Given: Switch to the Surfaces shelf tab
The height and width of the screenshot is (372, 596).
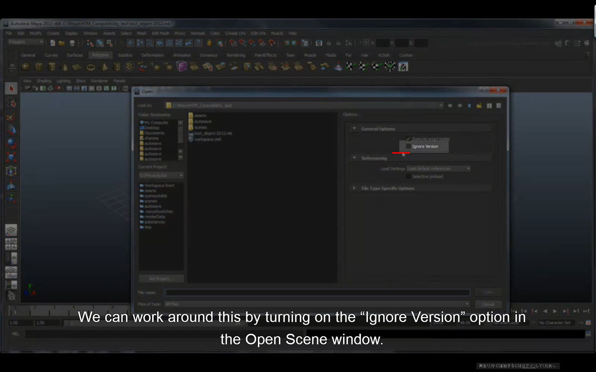Looking at the screenshot, I should (75, 55).
